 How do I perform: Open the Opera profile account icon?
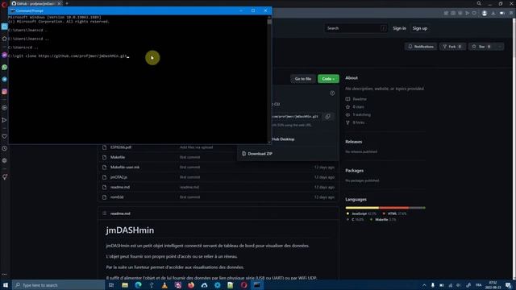coord(484,13)
